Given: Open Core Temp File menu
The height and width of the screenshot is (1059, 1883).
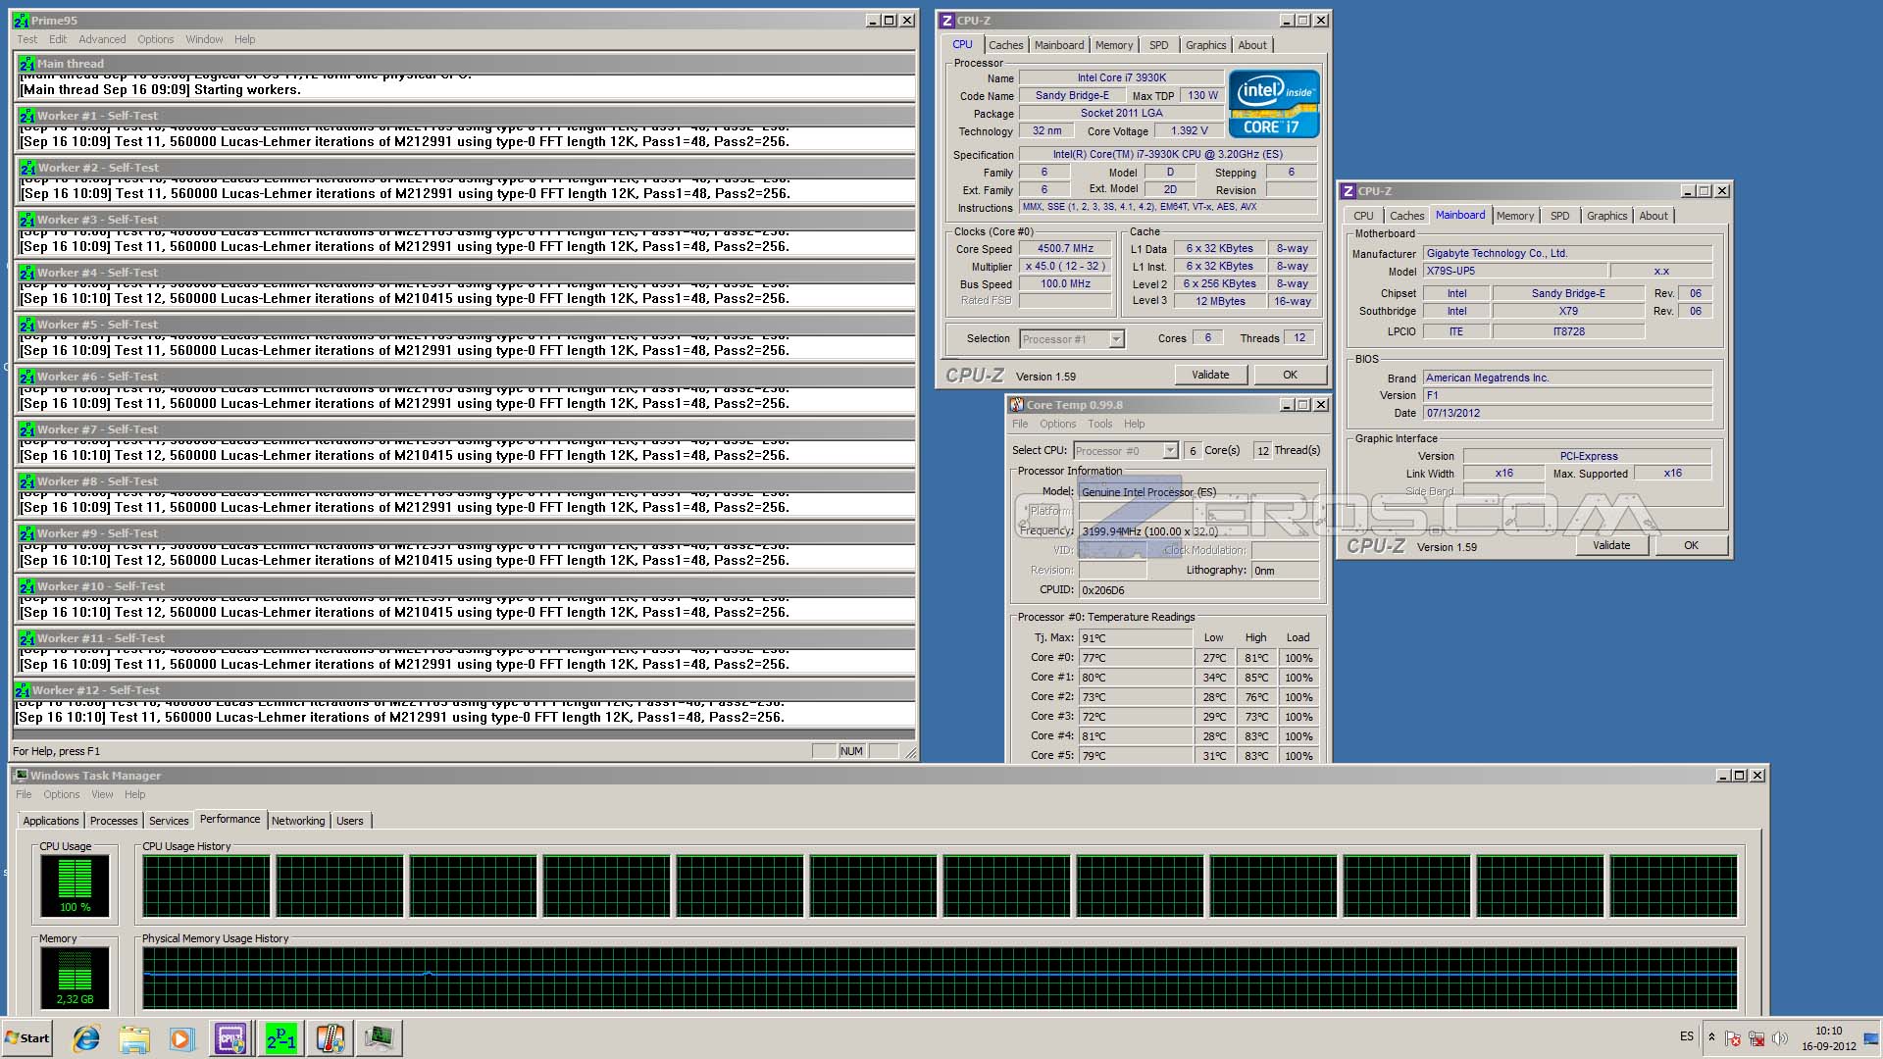Looking at the screenshot, I should 1020,424.
